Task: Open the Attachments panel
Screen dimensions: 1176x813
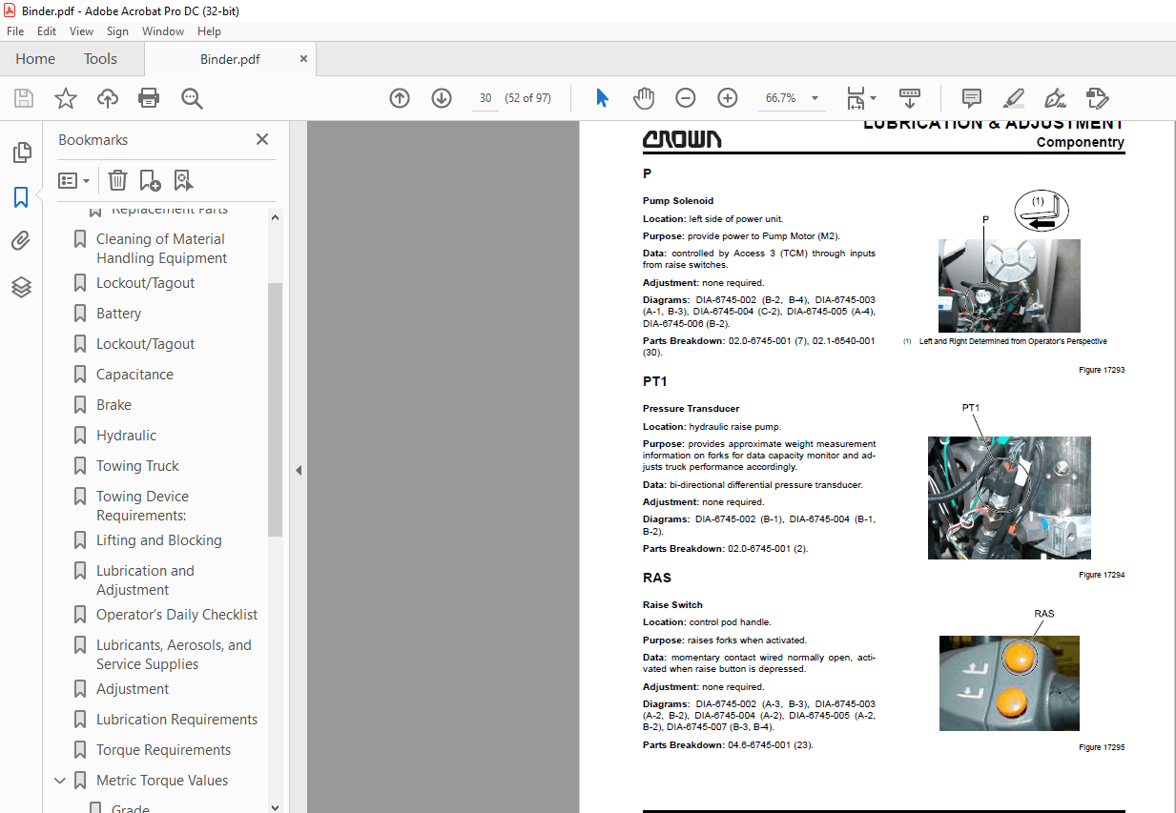Action: pos(22,240)
